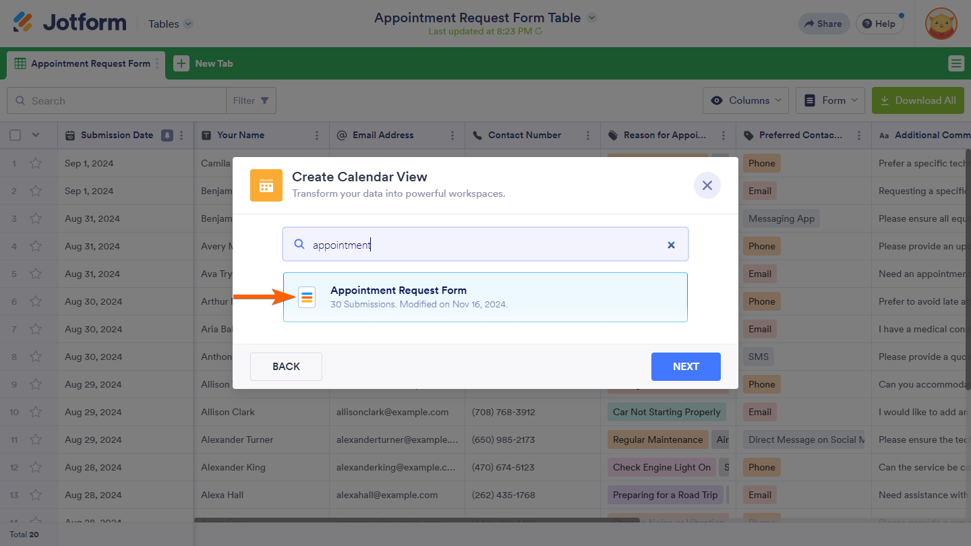Click the NEXT button

[685, 367]
